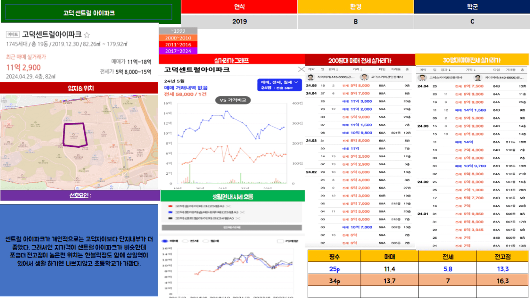Click the orange 2000~2010 legend swatch

pos(178,38)
